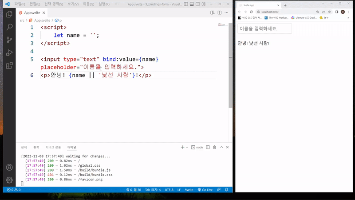Image resolution: width=355 pixels, height=200 pixels.
Task: Click the VS Code logo icon
Action: point(8,4)
